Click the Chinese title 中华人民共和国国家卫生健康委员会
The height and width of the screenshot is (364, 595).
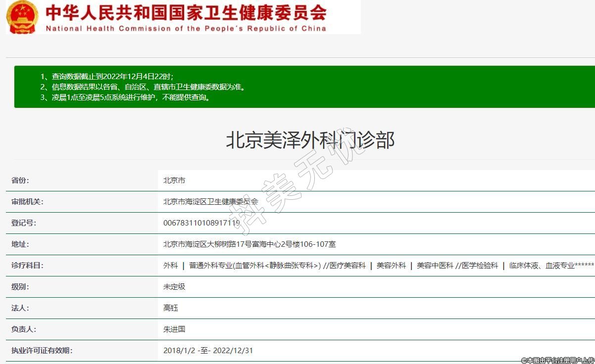pos(186,12)
